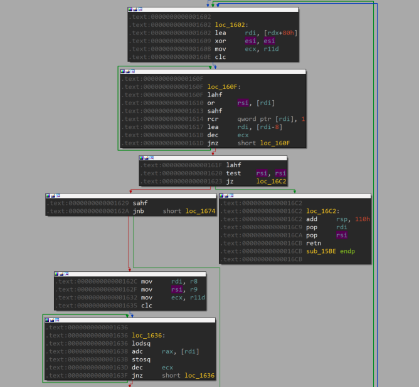Click the title bar of loc_1636 node
This screenshot has width=419, height=387.
(130, 320)
